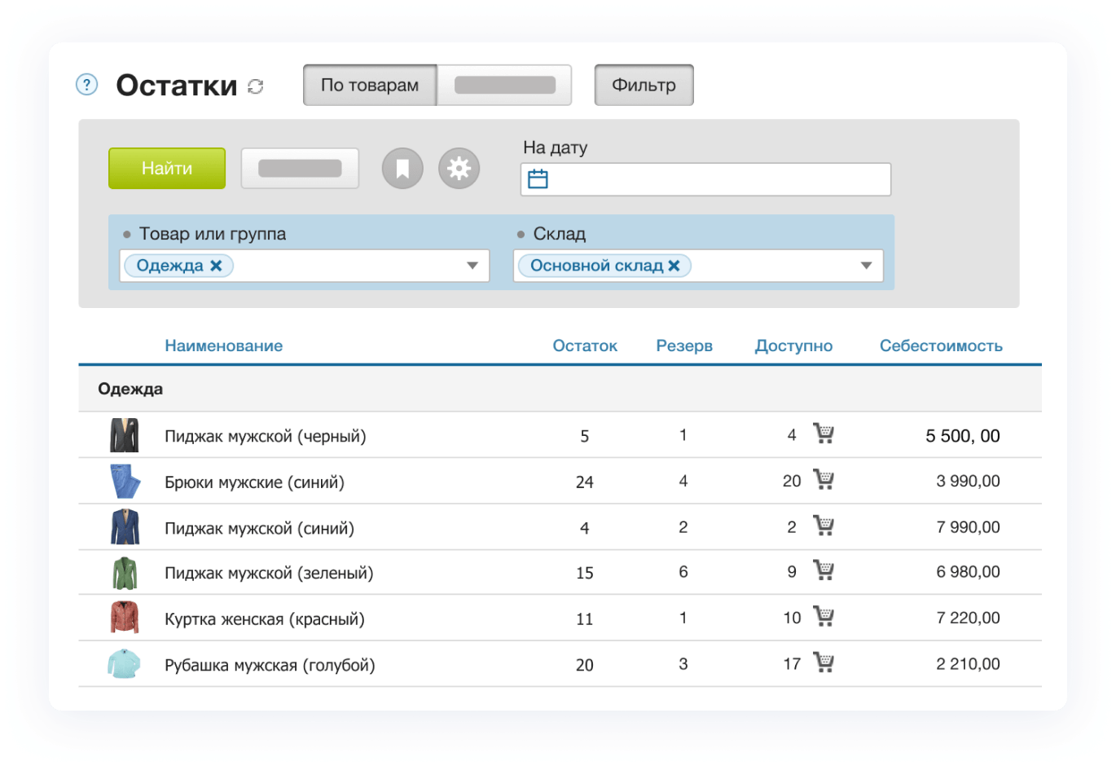
Task: Remove the Основной склад filter tag
Action: [674, 266]
